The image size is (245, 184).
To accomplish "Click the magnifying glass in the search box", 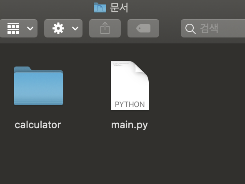I will click(190, 29).
